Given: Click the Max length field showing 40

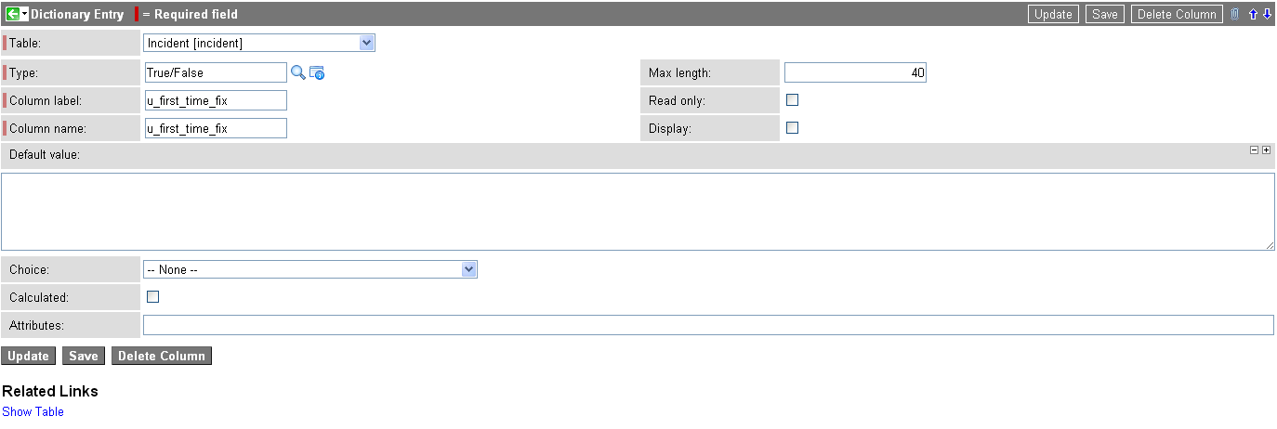Looking at the screenshot, I should point(855,72).
